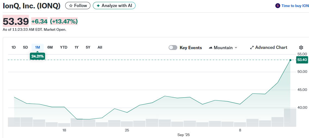The height and width of the screenshot is (138, 309).
Task: Switch to the YTD range tab
Action: click(x=64, y=47)
